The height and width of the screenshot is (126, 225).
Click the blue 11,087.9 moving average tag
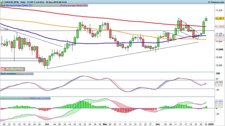pos(220,36)
